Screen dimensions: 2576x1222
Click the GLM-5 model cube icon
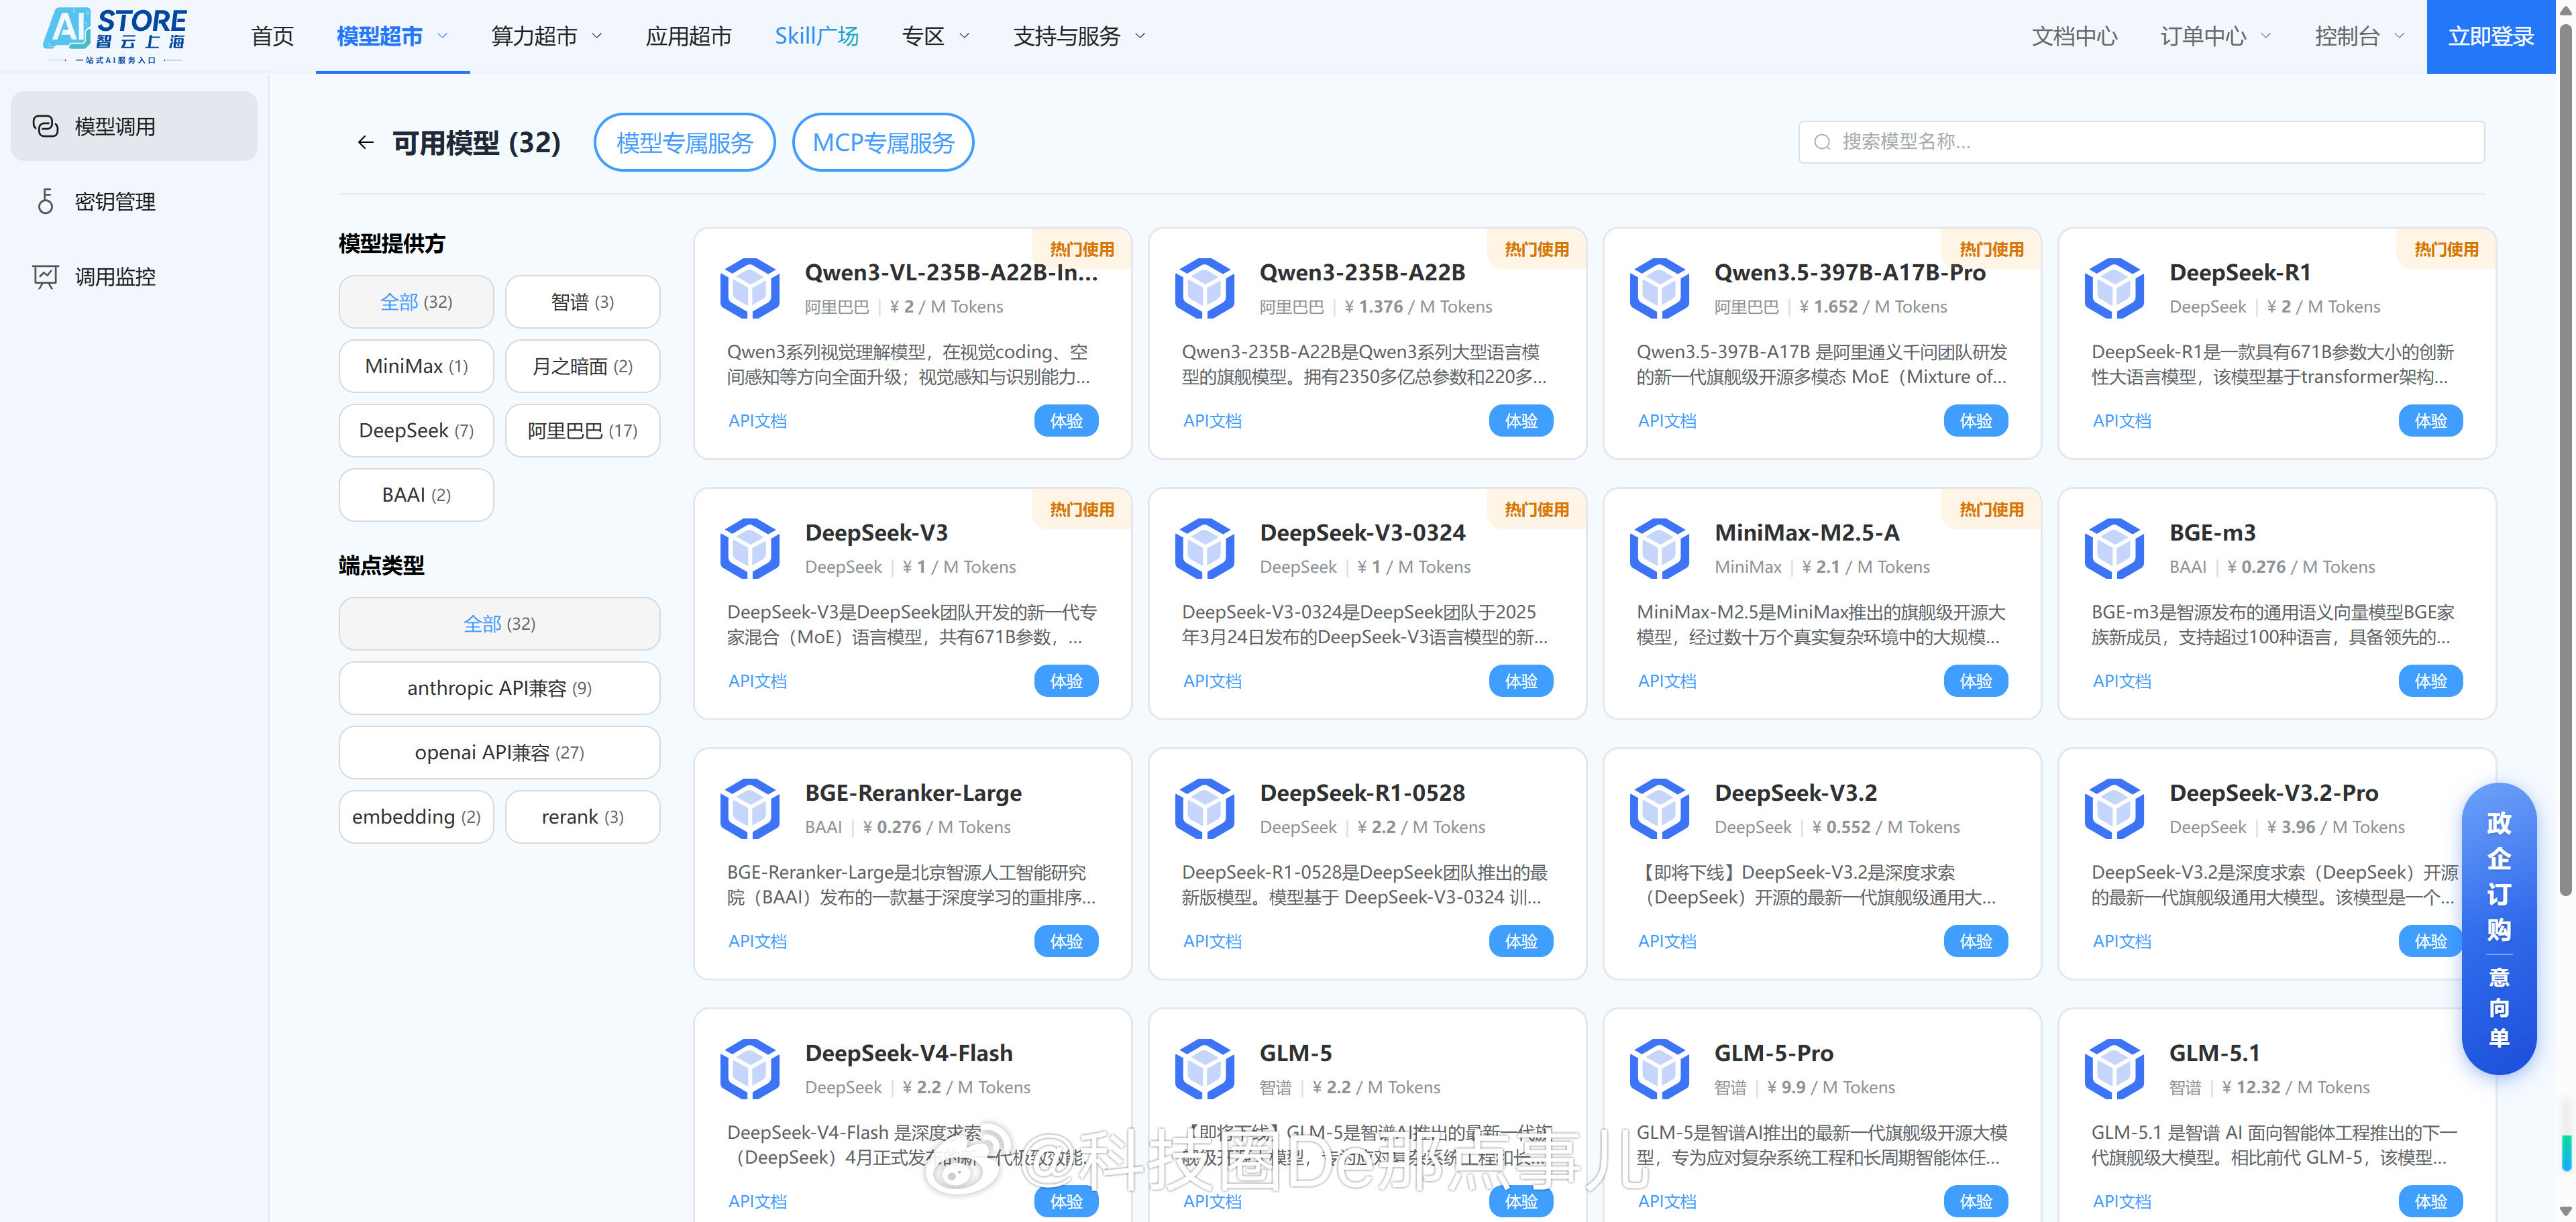[1205, 1068]
